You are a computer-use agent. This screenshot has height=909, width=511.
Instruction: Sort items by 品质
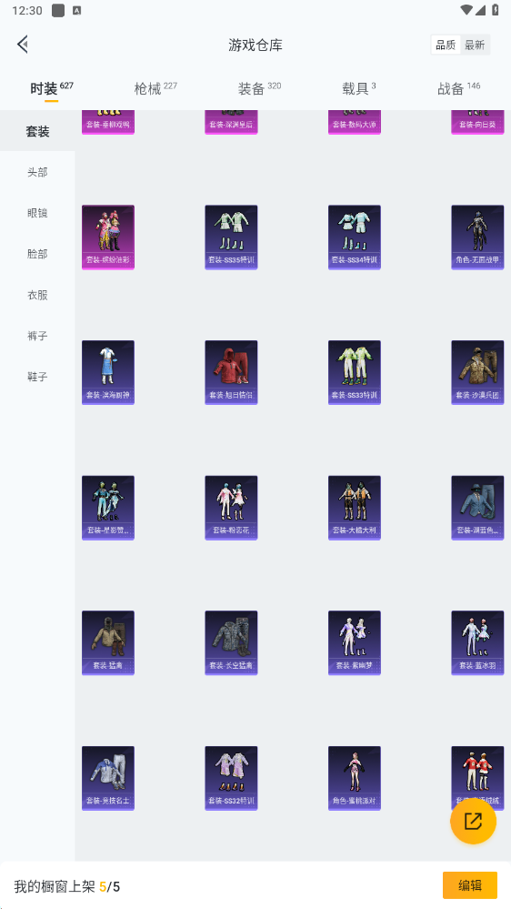(x=446, y=45)
